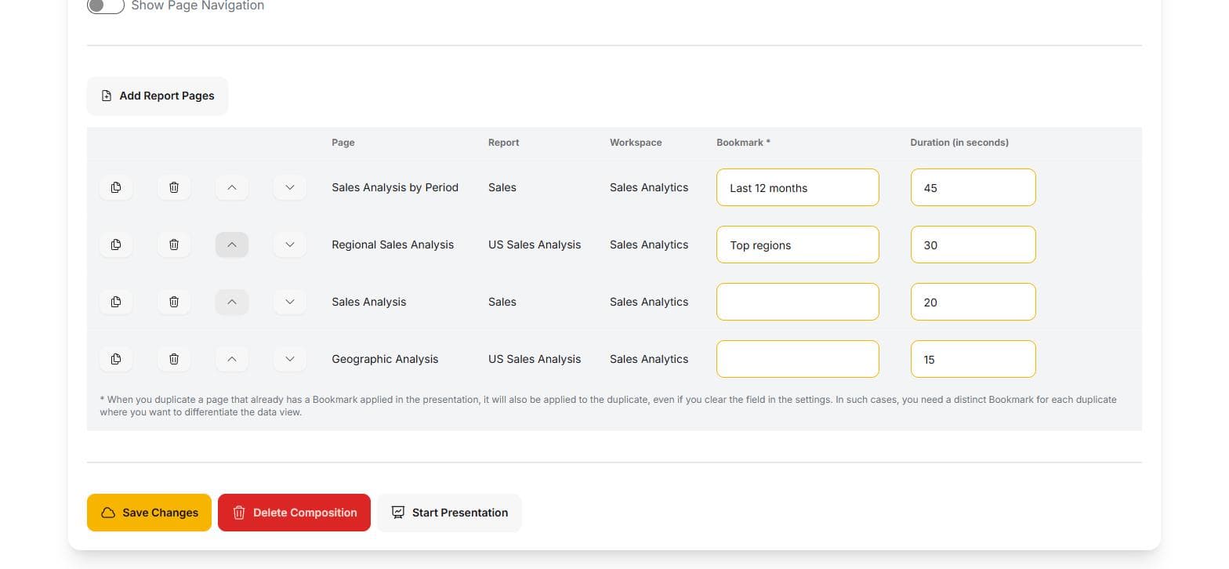Start Presentation now
The width and height of the screenshot is (1229, 569).
[449, 513]
